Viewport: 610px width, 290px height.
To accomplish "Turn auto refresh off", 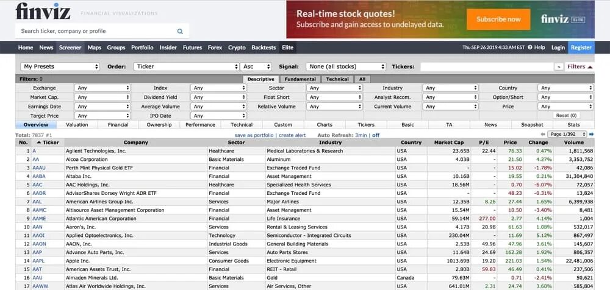I will 376,135.
